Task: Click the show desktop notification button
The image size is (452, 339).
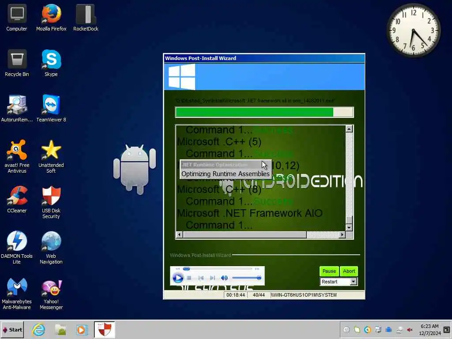Action: 447,330
